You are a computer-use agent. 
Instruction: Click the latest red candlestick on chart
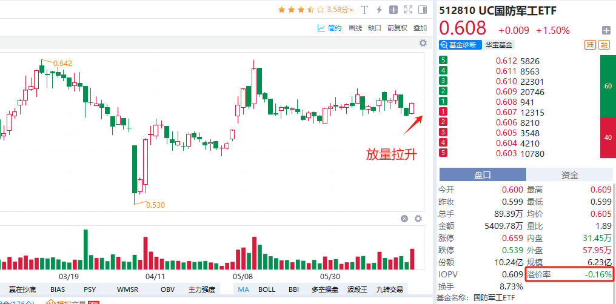(412, 108)
